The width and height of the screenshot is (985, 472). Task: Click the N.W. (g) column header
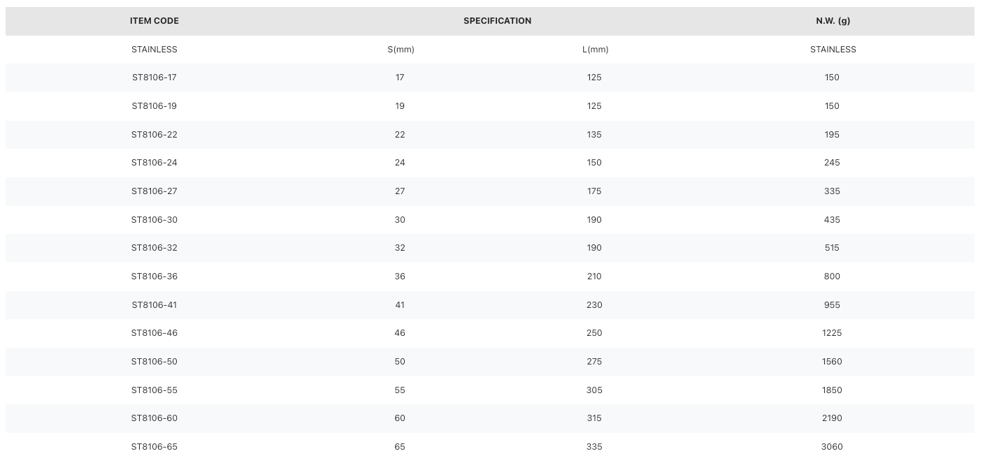833,21
